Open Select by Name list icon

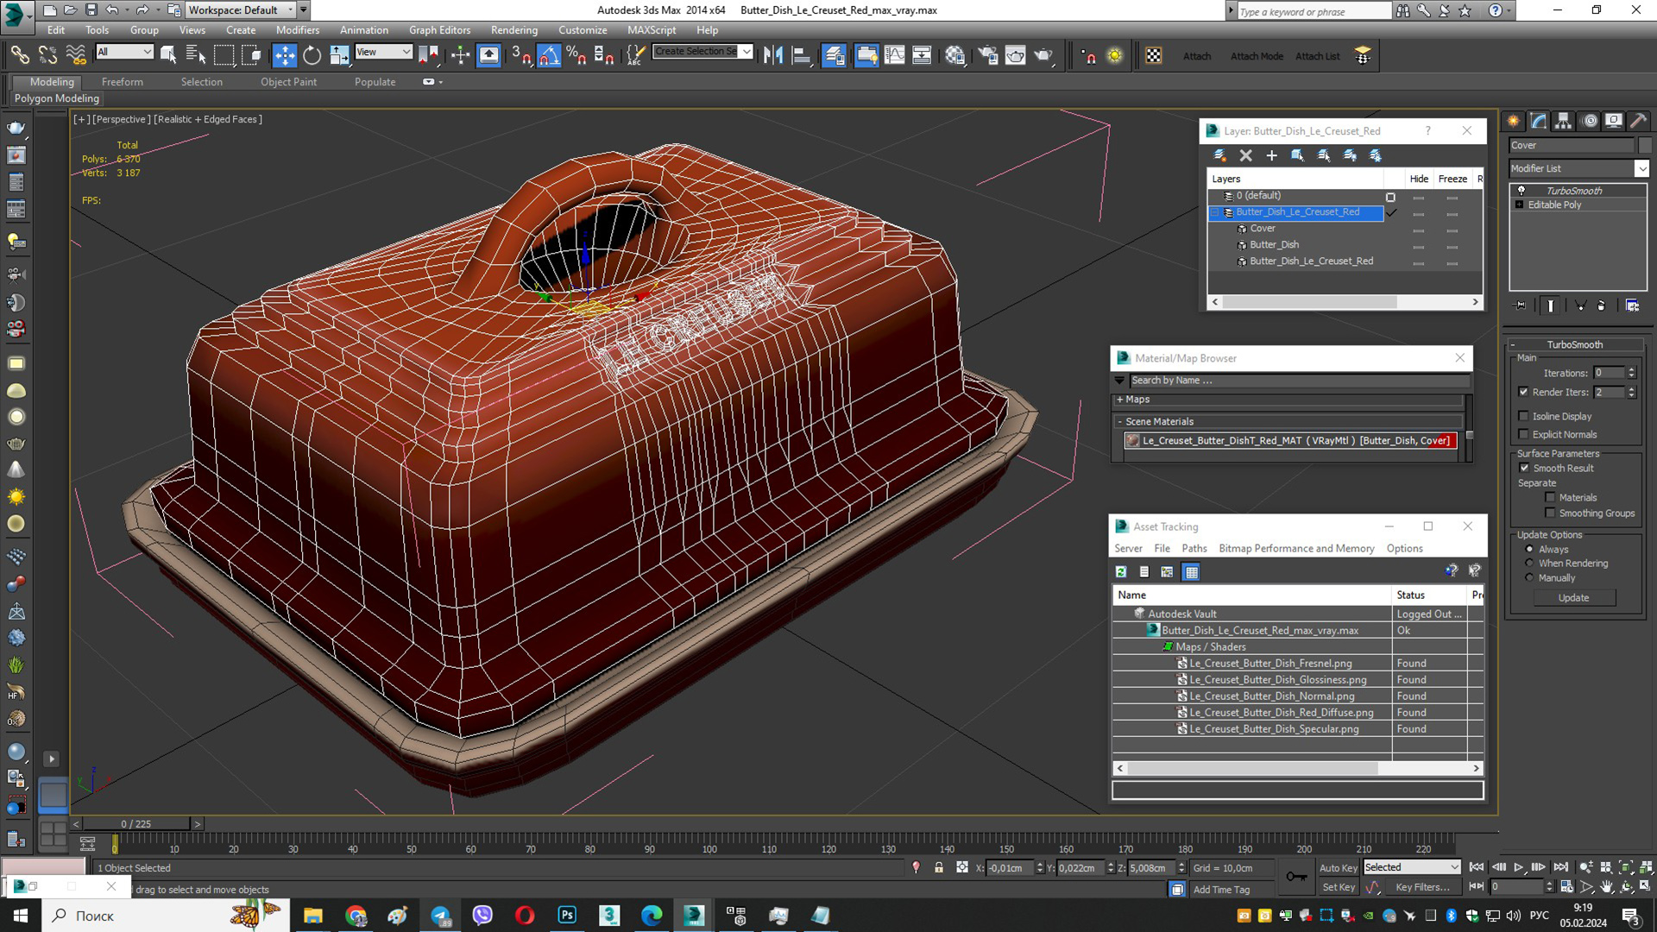(196, 56)
